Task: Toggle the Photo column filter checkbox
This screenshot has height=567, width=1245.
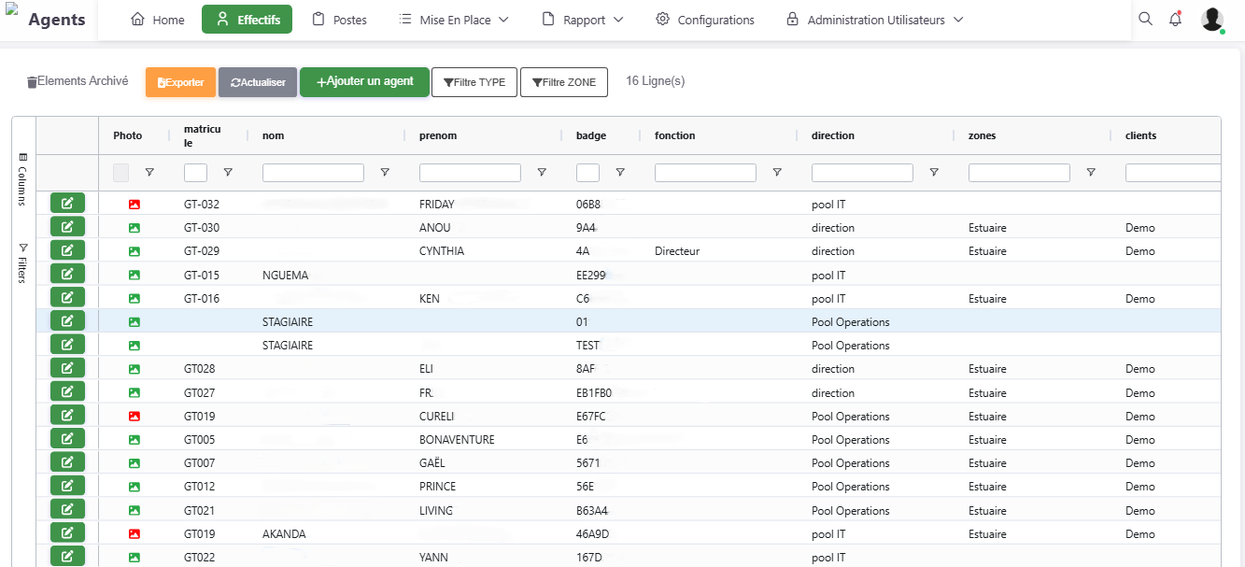Action: point(121,173)
